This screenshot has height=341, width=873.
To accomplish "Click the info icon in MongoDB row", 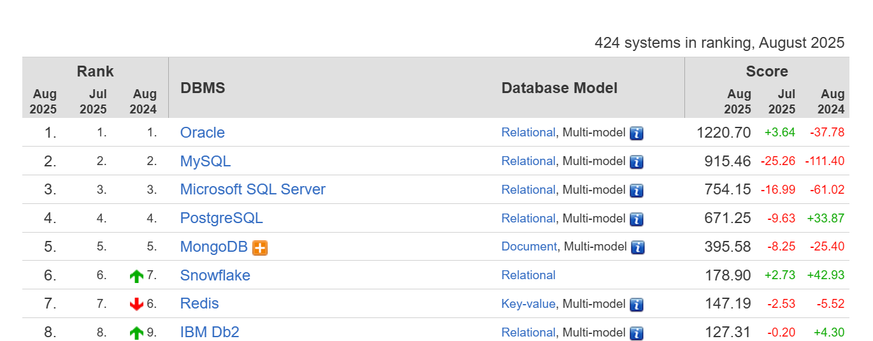I will click(637, 247).
